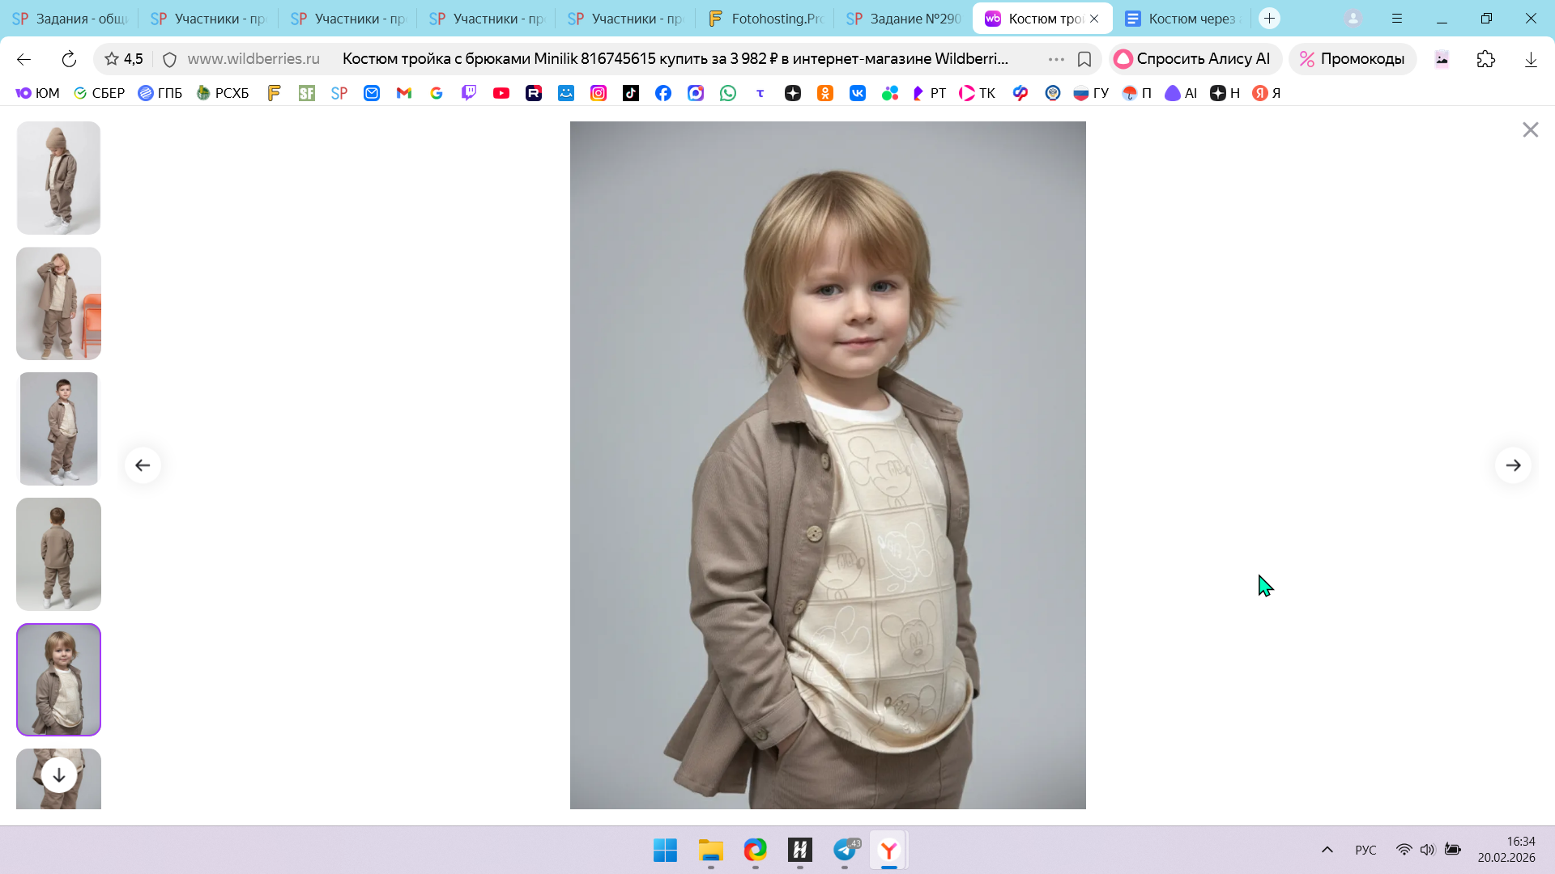Image resolution: width=1555 pixels, height=874 pixels.
Task: Open Промокоды button
Action: tap(1352, 59)
